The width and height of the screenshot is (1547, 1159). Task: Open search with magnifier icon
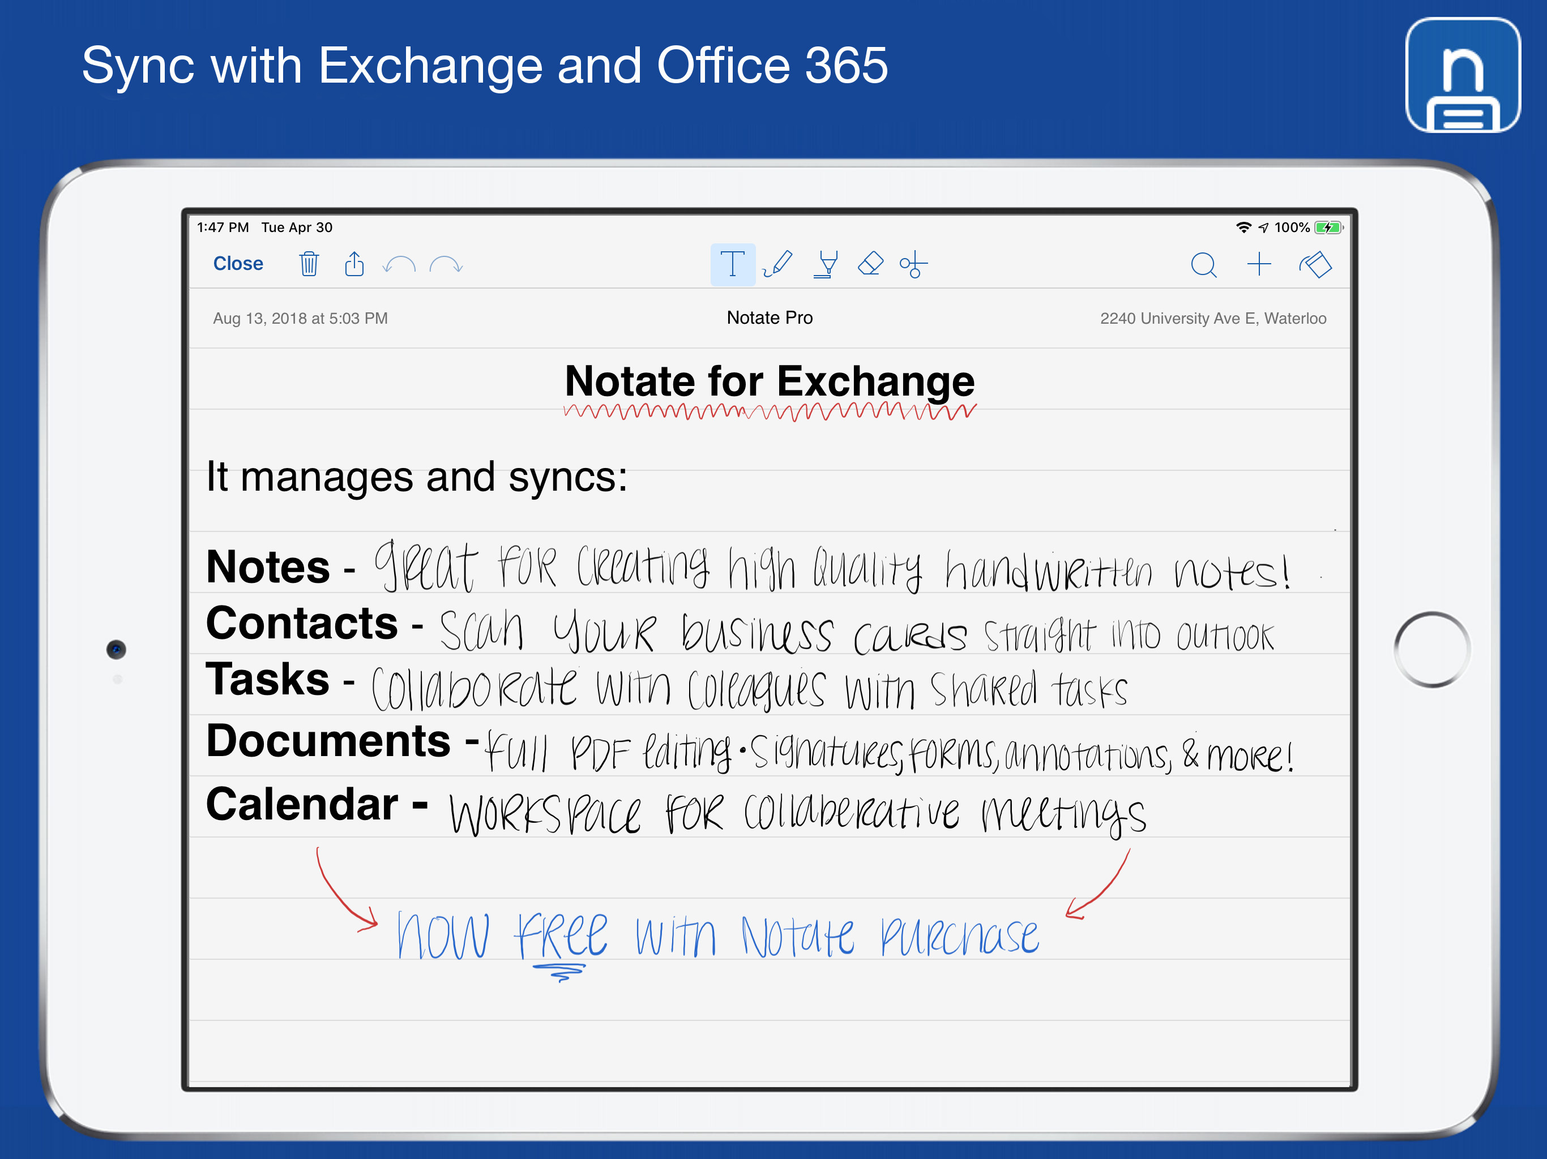[1203, 265]
